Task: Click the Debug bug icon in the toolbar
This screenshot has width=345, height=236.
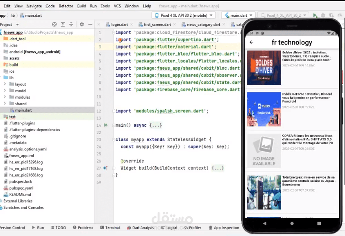Action: 323,15
